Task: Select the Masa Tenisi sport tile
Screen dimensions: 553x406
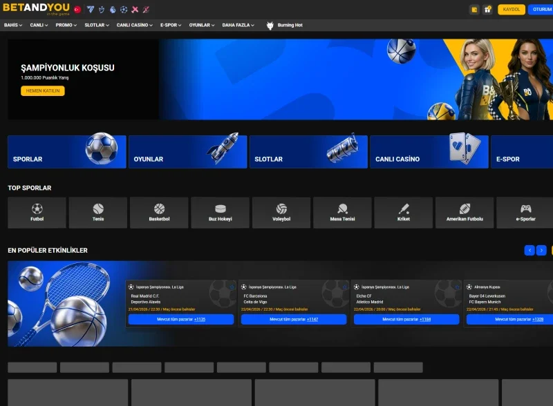Action: 342,213
